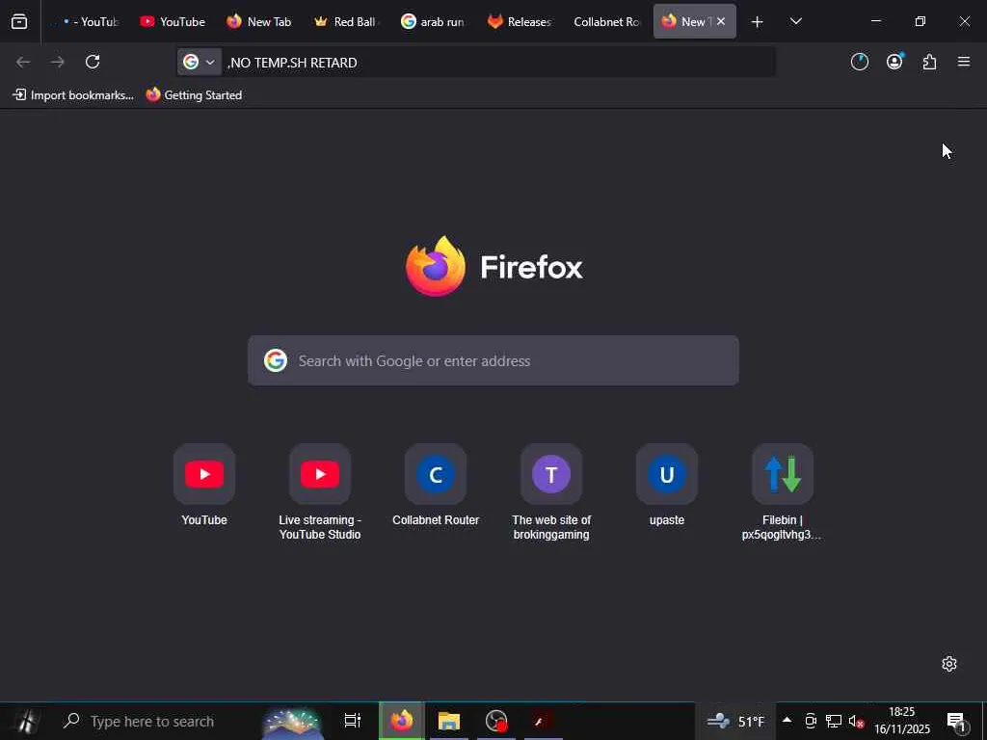Restore down the Firefox window
This screenshot has height=740, width=987.
point(920,21)
